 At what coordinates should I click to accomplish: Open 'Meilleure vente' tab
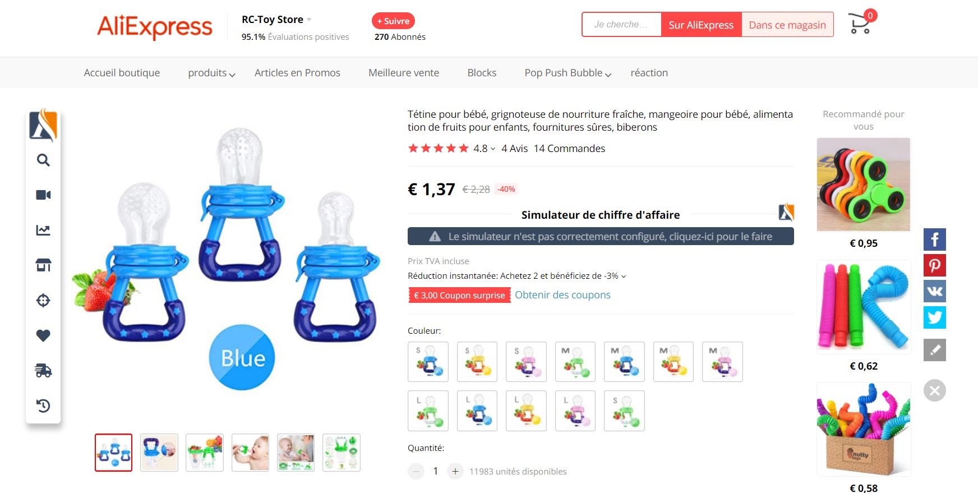[x=404, y=73]
